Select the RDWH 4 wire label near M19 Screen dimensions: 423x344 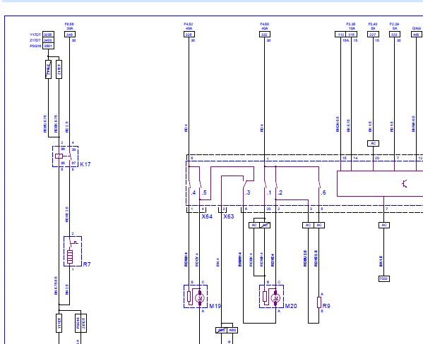pyautogui.click(x=186, y=259)
